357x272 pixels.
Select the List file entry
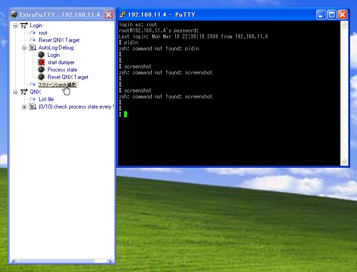tap(46, 99)
